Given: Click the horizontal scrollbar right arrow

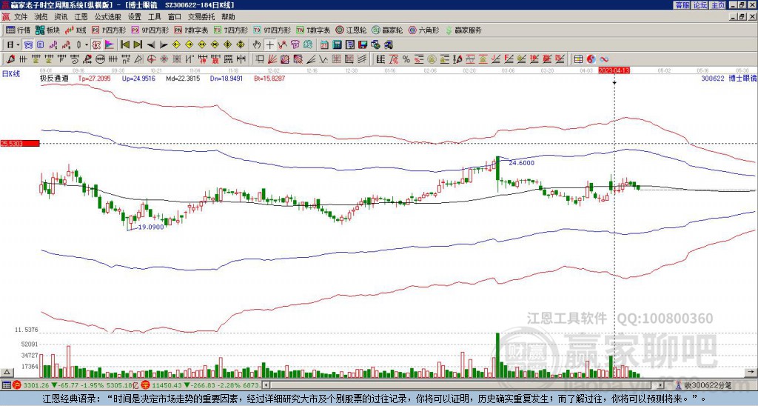Looking at the screenshot, I should [x=660, y=385].
